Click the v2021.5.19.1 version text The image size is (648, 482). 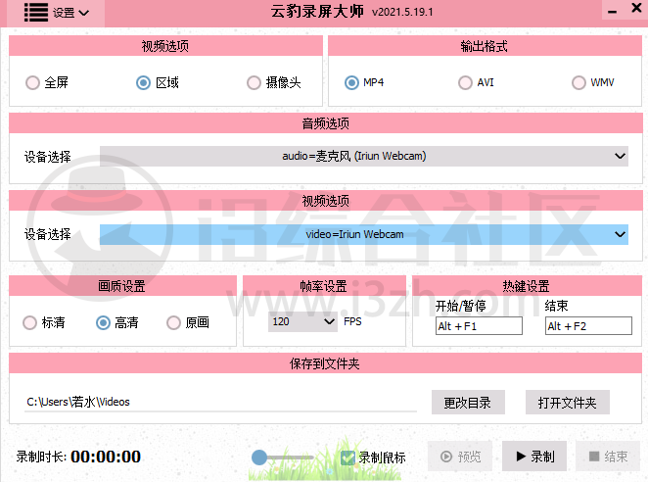(x=402, y=12)
